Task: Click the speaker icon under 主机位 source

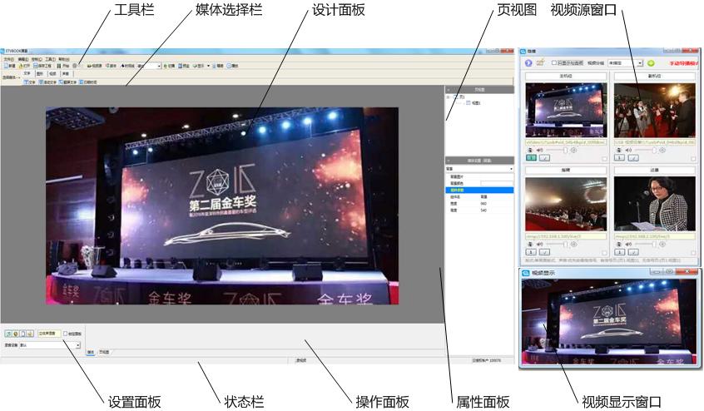Action: pyautogui.click(x=540, y=151)
